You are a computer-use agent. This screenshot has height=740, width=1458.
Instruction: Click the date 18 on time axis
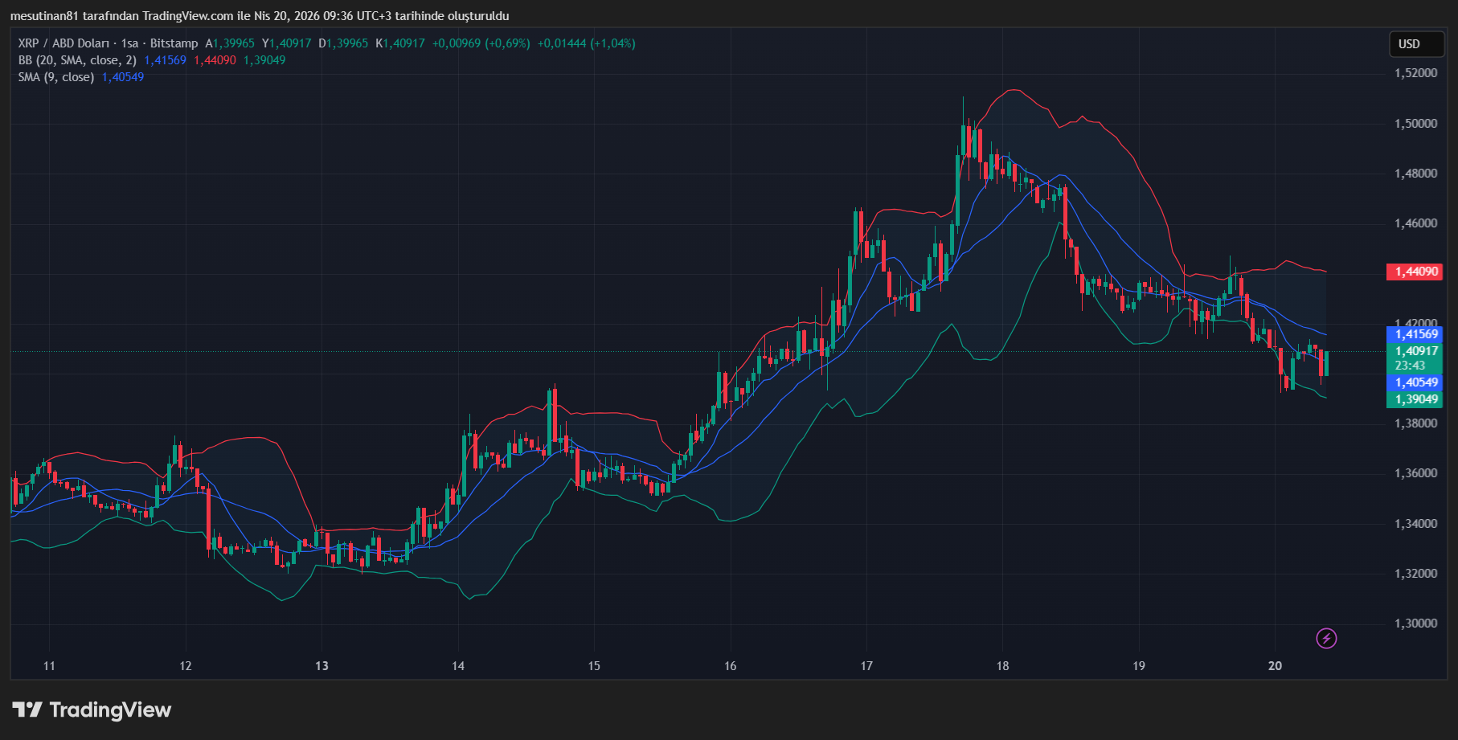(x=1001, y=666)
